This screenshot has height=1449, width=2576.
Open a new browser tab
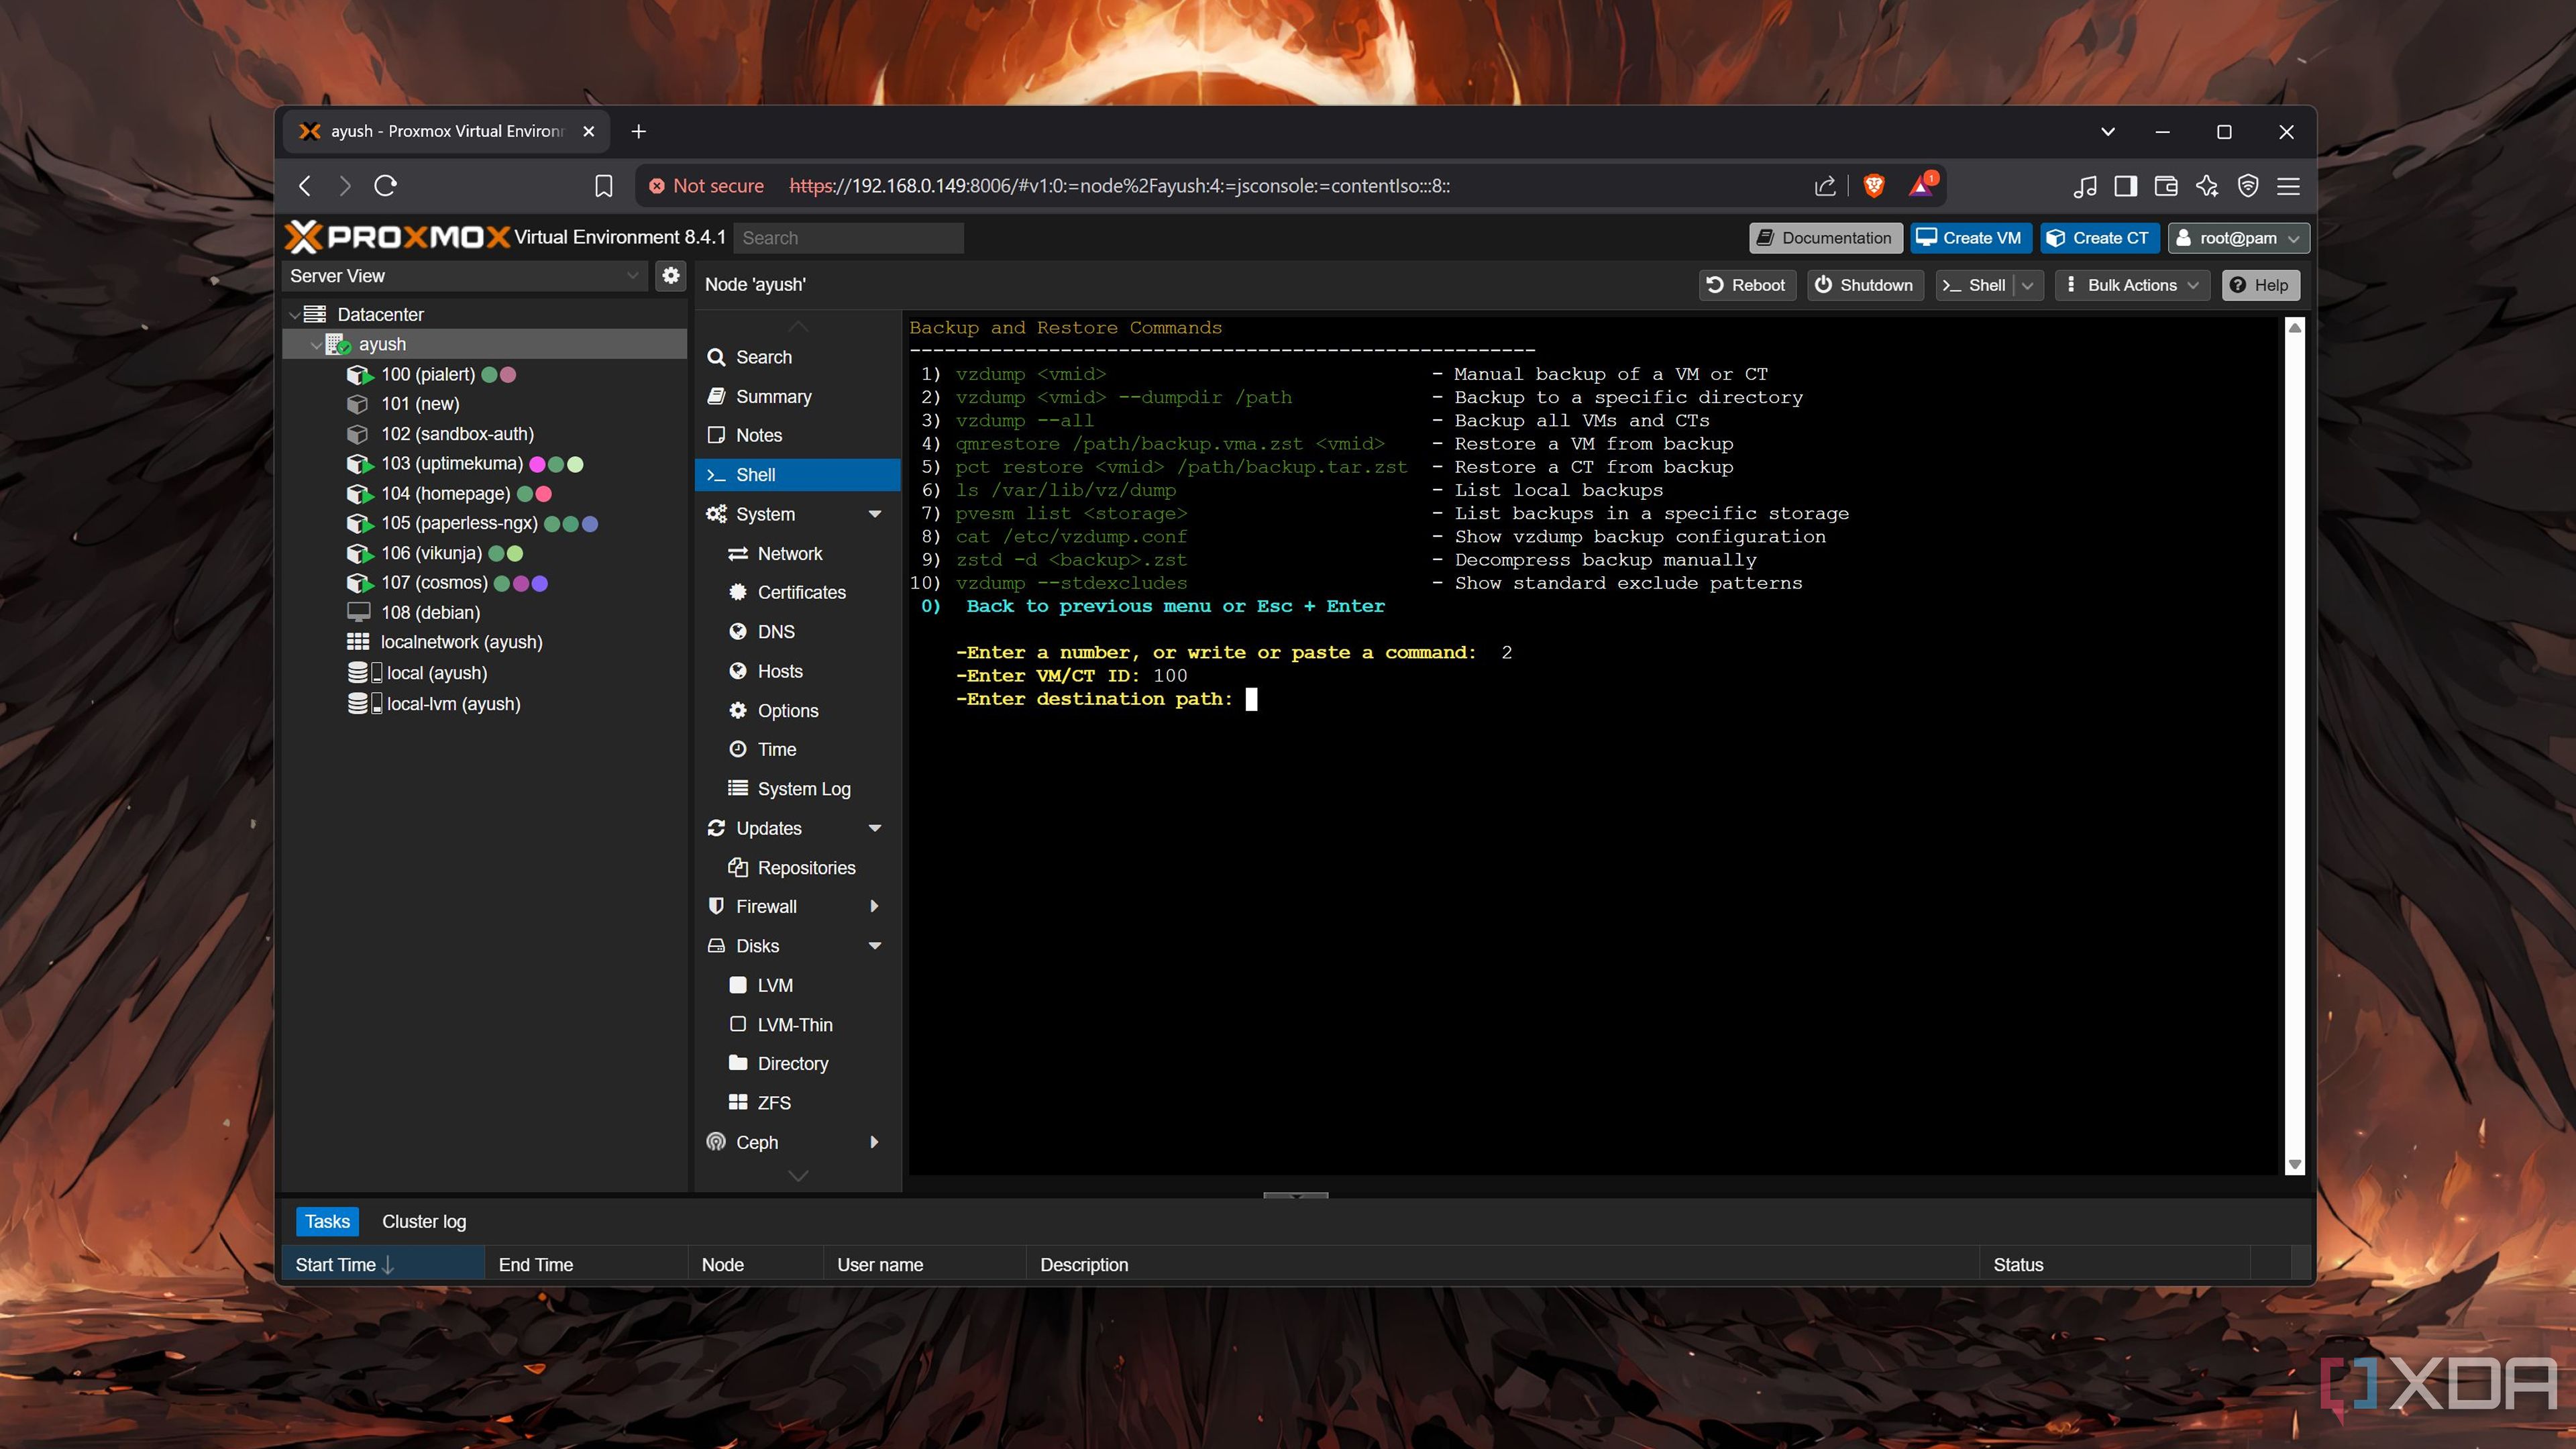[x=639, y=131]
